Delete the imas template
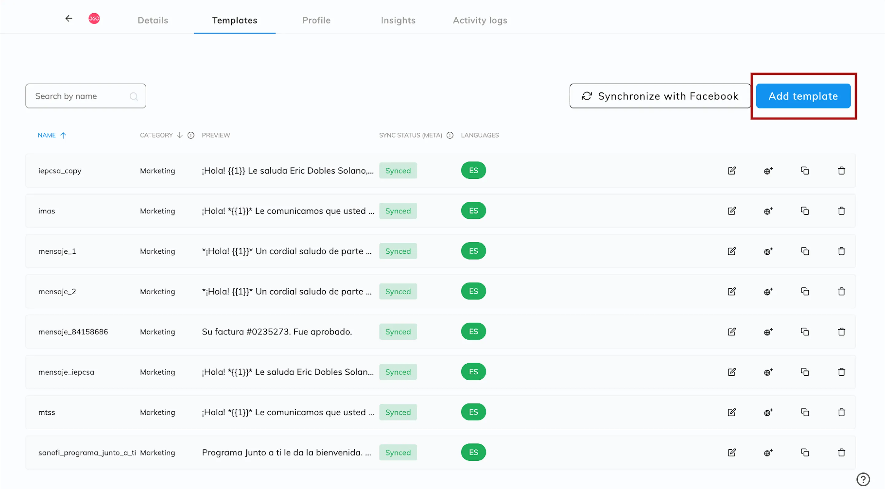This screenshot has width=885, height=489. pyautogui.click(x=841, y=211)
